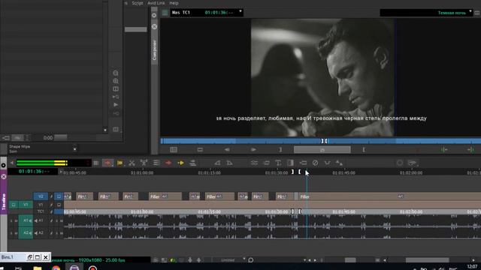Click the highlighted gray center button under Composer
Image resolution: width=481 pixels, height=270 pixels.
tap(322, 150)
